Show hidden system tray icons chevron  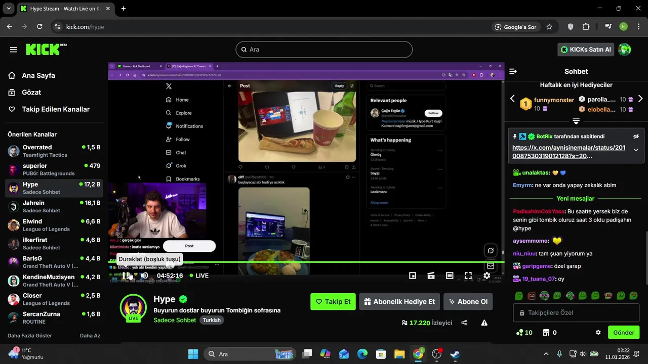[546, 354]
